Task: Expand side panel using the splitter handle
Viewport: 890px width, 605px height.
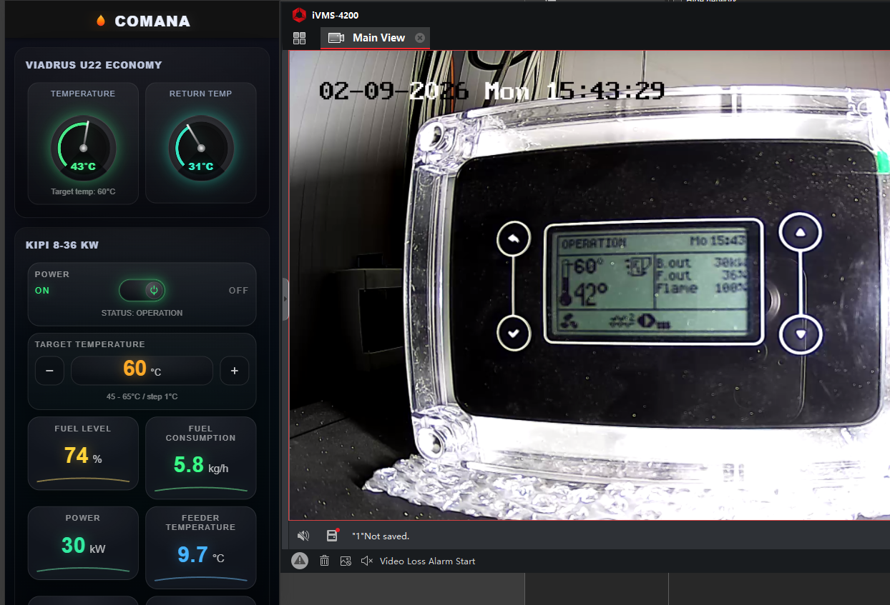Action: tap(285, 299)
